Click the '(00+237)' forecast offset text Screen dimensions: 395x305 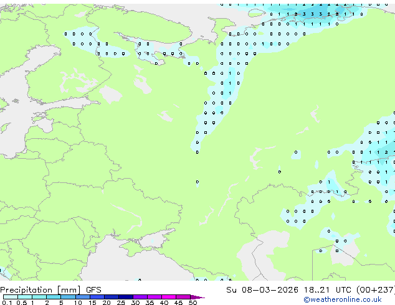(x=376, y=290)
